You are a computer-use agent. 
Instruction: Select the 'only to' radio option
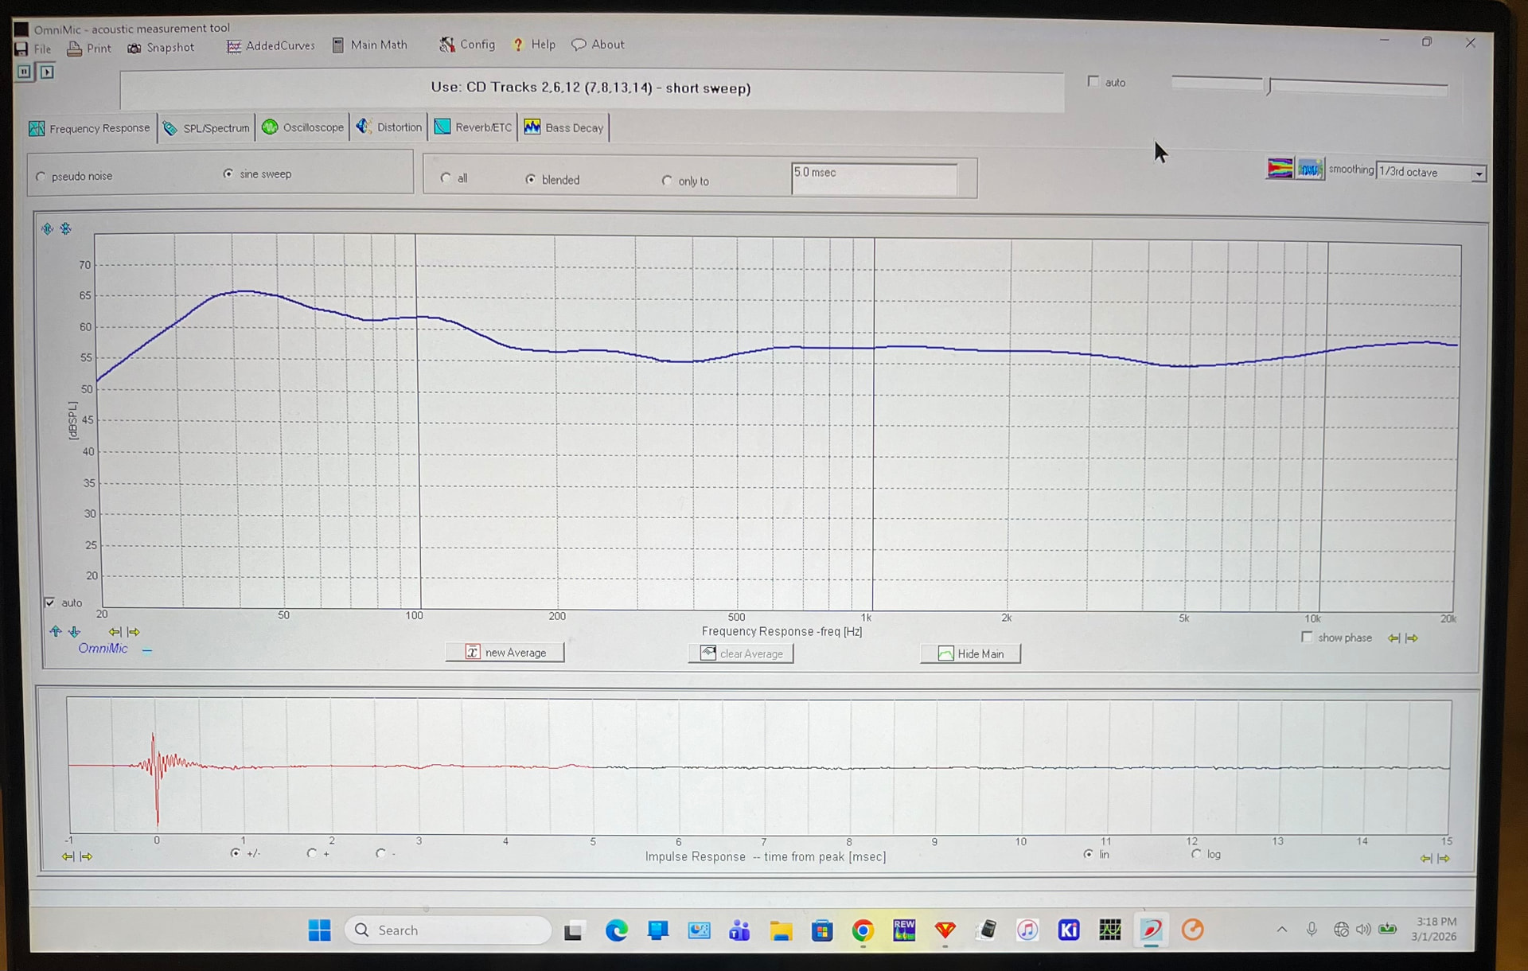(x=667, y=181)
